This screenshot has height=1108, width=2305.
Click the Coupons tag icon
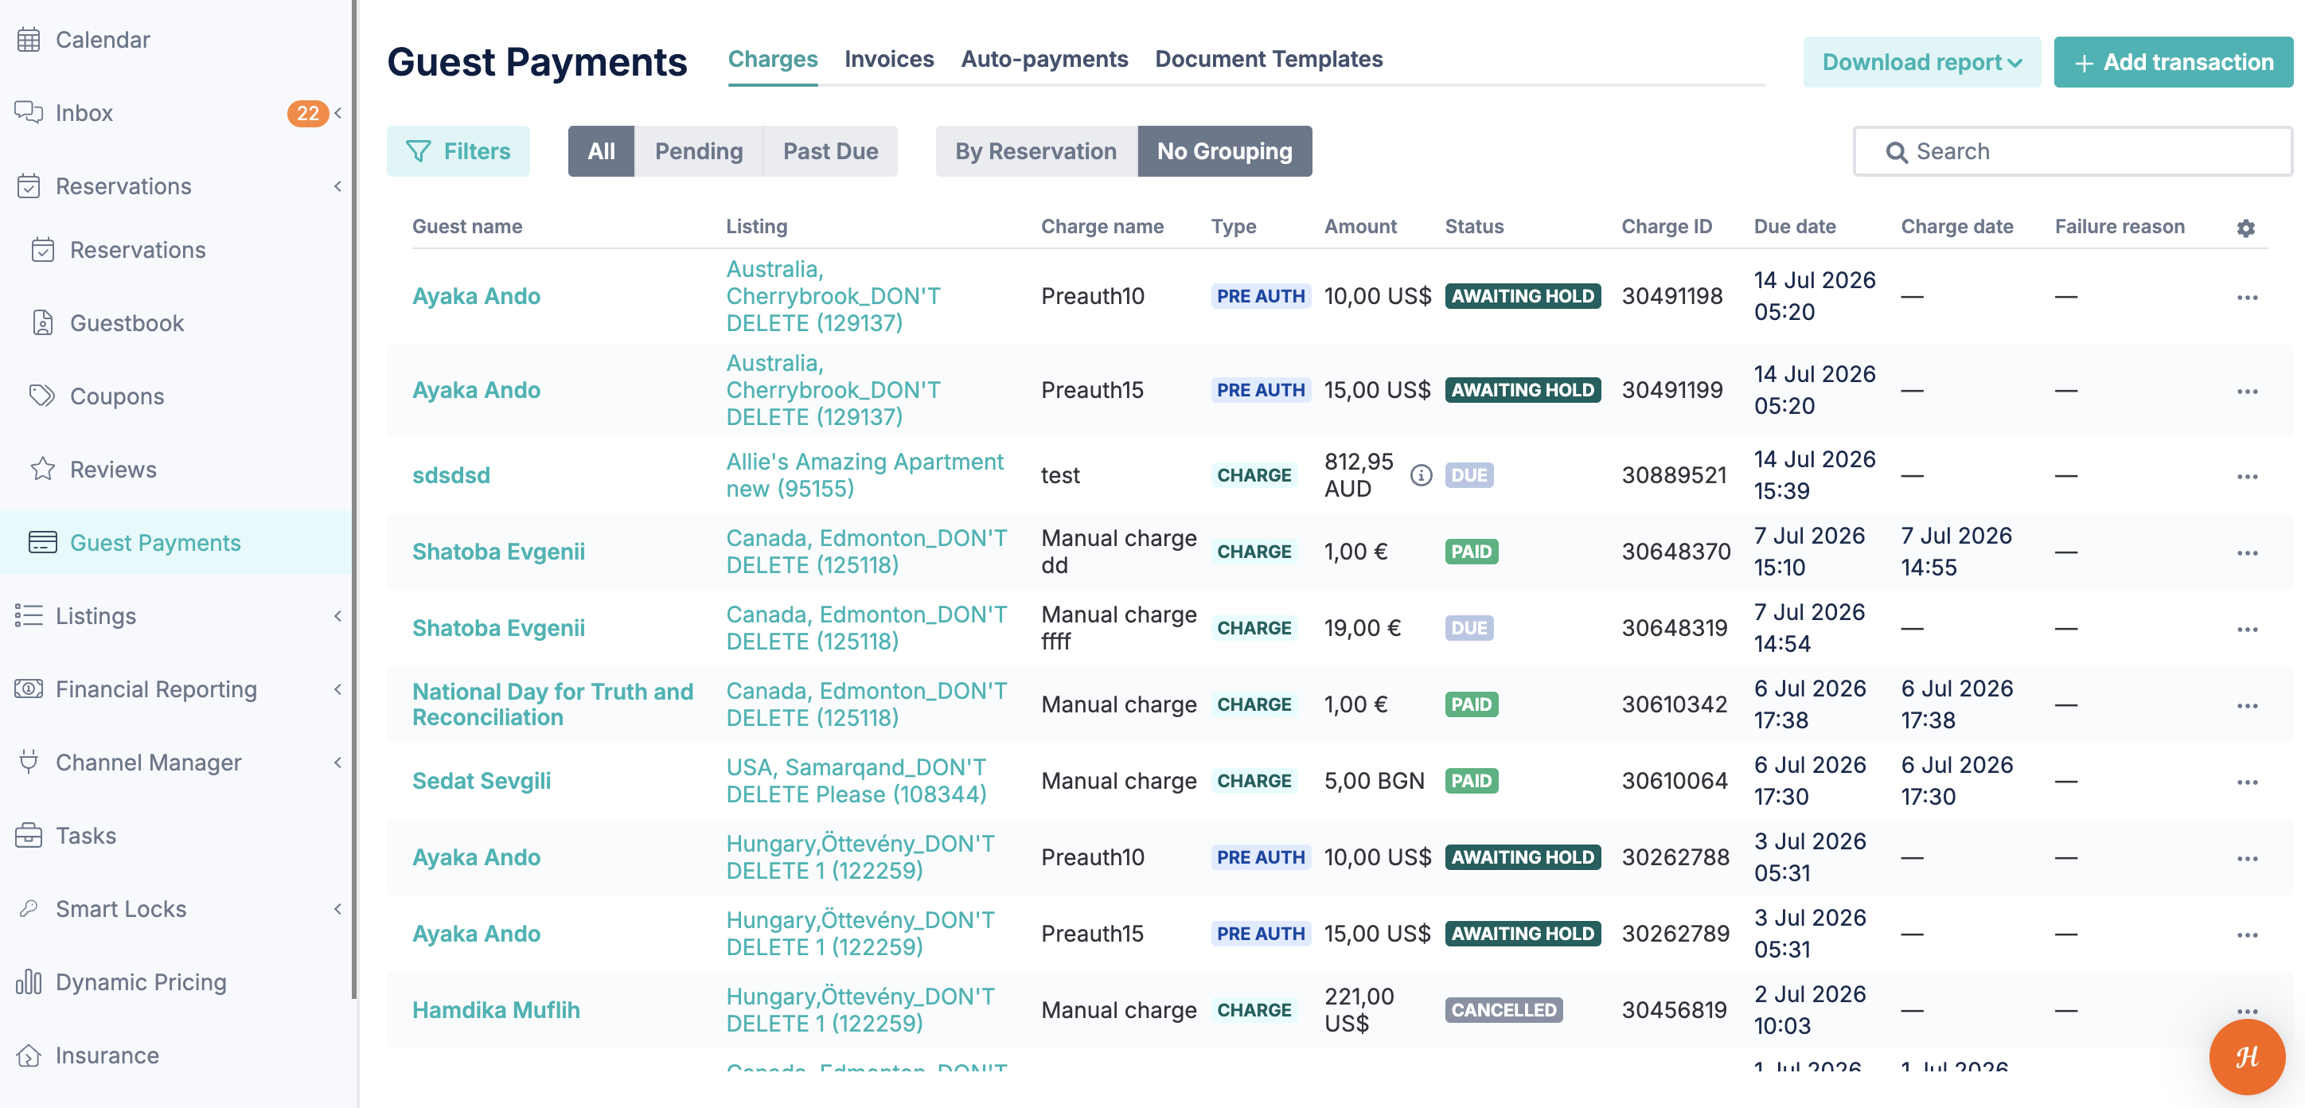tap(43, 396)
